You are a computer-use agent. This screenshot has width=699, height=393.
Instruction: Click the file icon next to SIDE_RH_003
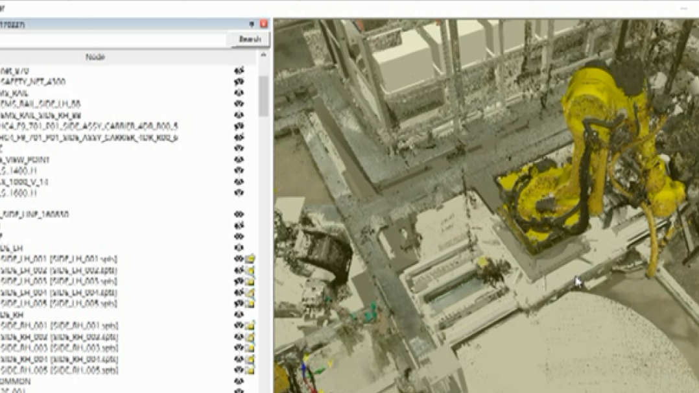coord(250,348)
